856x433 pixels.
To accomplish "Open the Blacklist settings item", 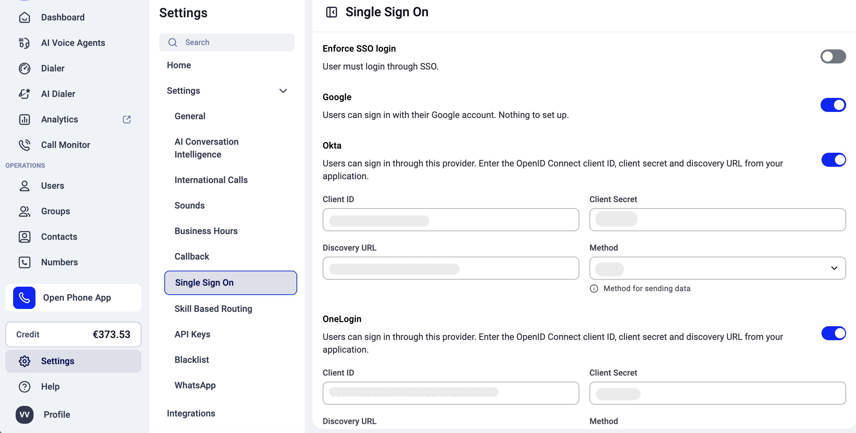I will [x=192, y=360].
